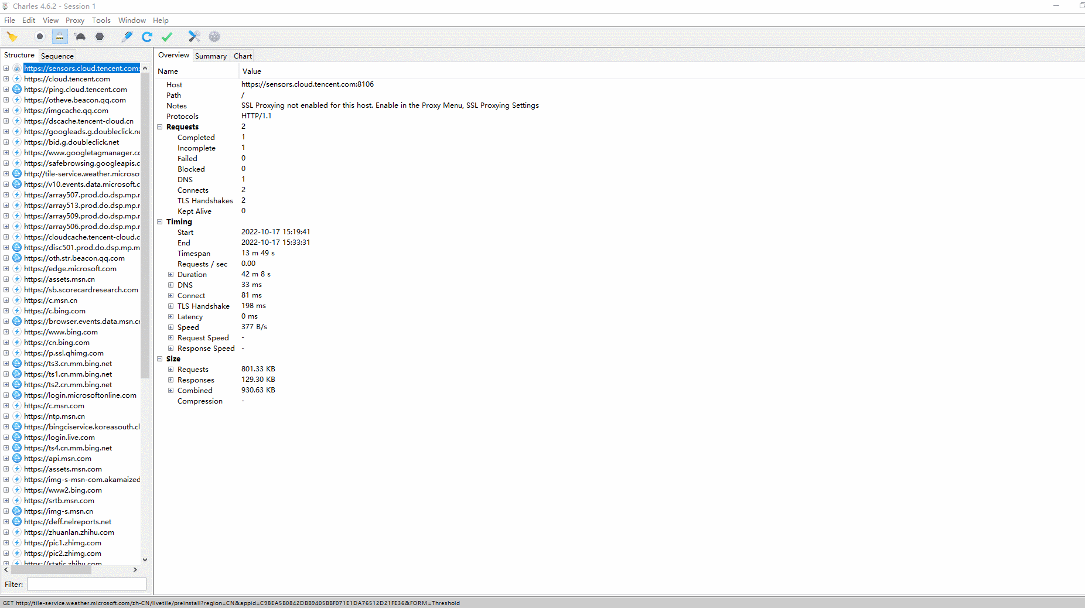The image size is (1085, 608).
Task: Expand the Response Speed row
Action: click(x=171, y=349)
